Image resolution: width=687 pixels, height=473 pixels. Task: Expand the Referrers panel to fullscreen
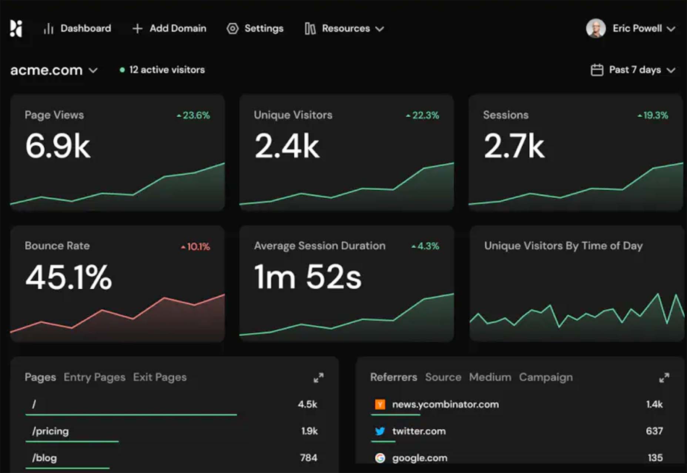coord(664,378)
